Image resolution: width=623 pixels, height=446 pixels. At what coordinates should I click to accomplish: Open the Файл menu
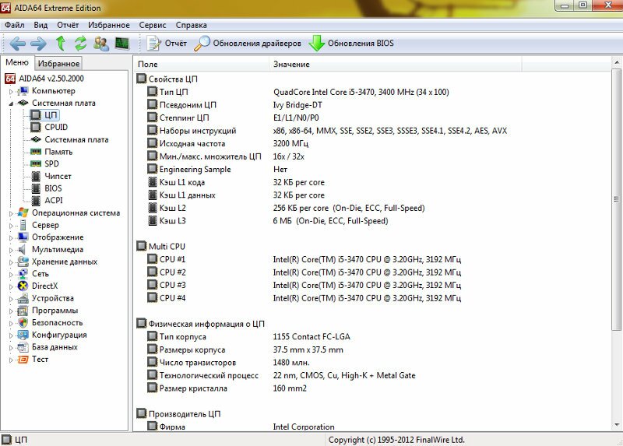pos(15,25)
